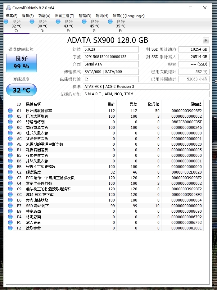Select attribute name 無法校正的軟體讀取錯誤率
The height and width of the screenshot is (290, 217).
pyautogui.click(x=48, y=189)
